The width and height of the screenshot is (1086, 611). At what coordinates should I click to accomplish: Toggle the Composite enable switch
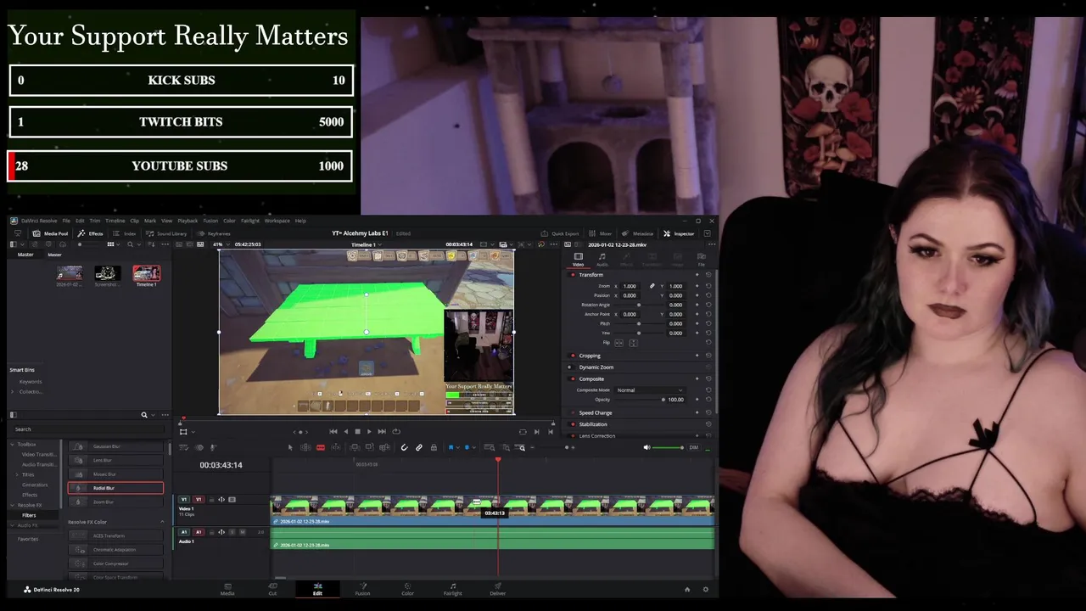tap(572, 378)
